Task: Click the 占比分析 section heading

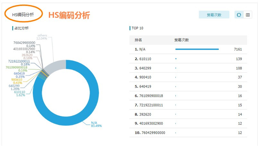Action: coord(22,28)
